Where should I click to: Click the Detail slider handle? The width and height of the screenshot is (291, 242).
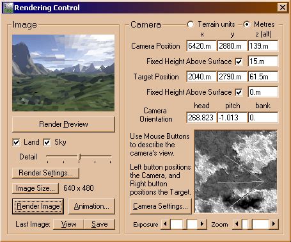click(x=79, y=157)
